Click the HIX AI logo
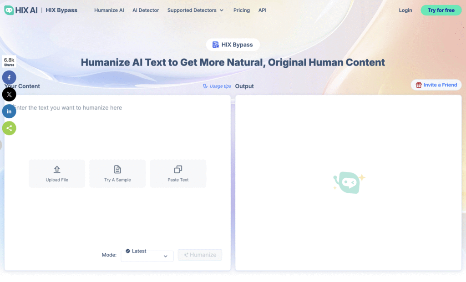Viewport: 466px width, 282px height. tap(21, 10)
